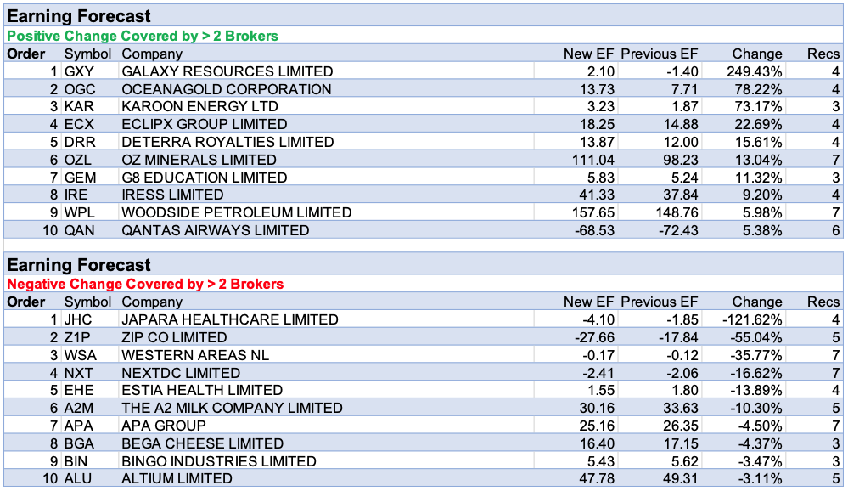Click the OZ Minerals Limited cell
This screenshot has width=848, height=491.
(x=199, y=160)
